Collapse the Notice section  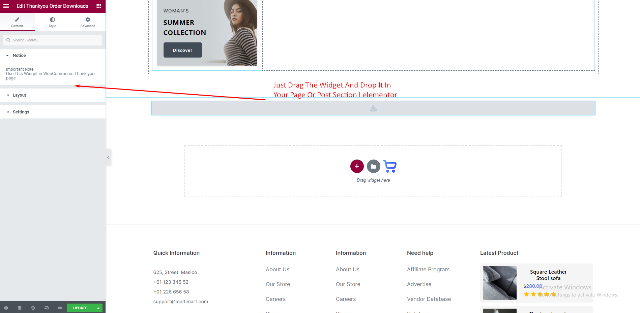tap(19, 56)
